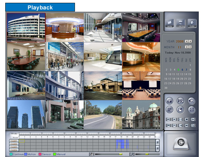
Task: Click the save video clip icon
Action: click(x=180, y=101)
